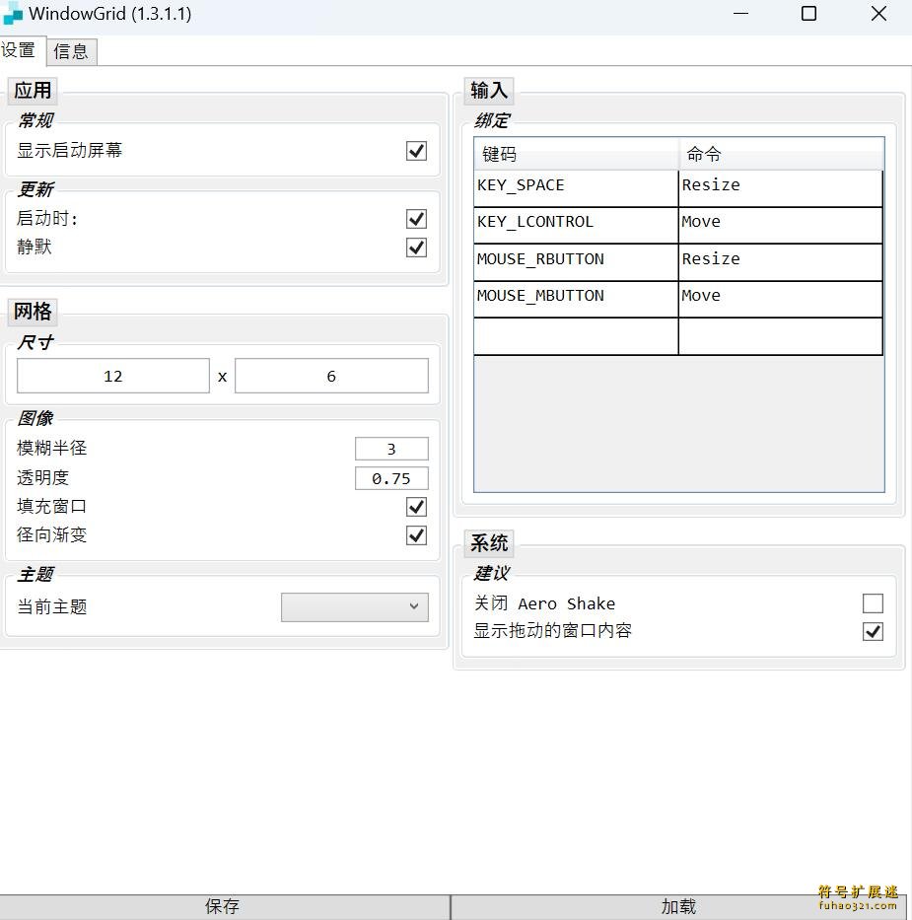Disable the 填充窗口 checkbox
The width and height of the screenshot is (912, 920).
[x=416, y=507]
